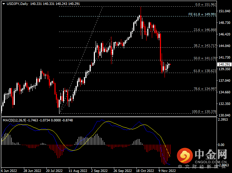Click the 100.0 = 130.378 Fibonacci label

(204, 112)
